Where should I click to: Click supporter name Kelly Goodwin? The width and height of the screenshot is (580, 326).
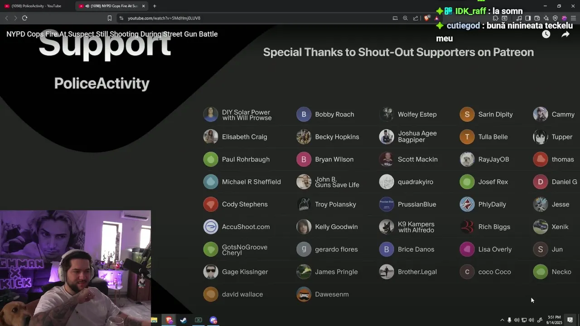point(336,227)
